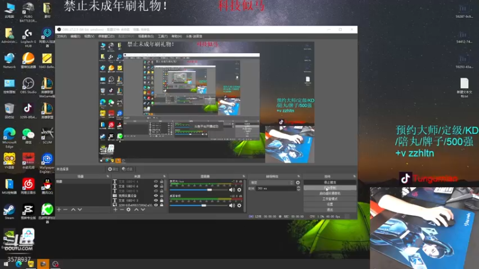This screenshot has height=269, width=479.
Task: Decrease transition duration with down arrow
Action: 298,189
